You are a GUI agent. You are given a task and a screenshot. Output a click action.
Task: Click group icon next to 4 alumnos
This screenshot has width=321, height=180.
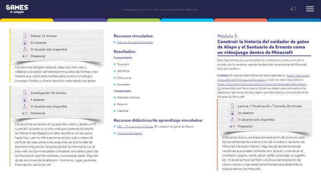[25, 99]
